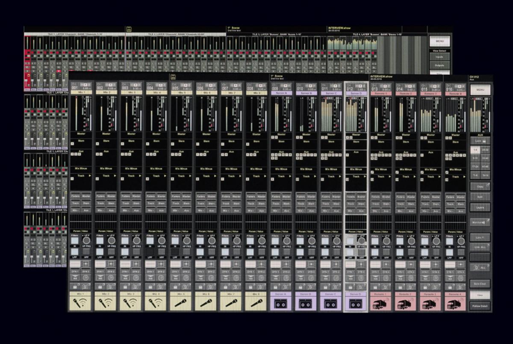Select the Mic 6 handheld microphone icon
This screenshot has height=344, width=513.
point(206,303)
